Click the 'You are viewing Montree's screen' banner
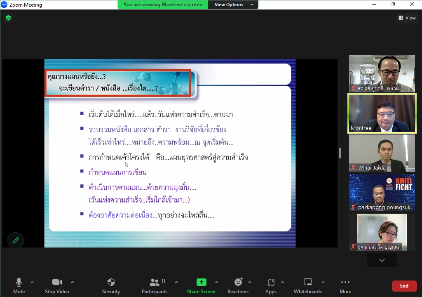 pos(163,5)
